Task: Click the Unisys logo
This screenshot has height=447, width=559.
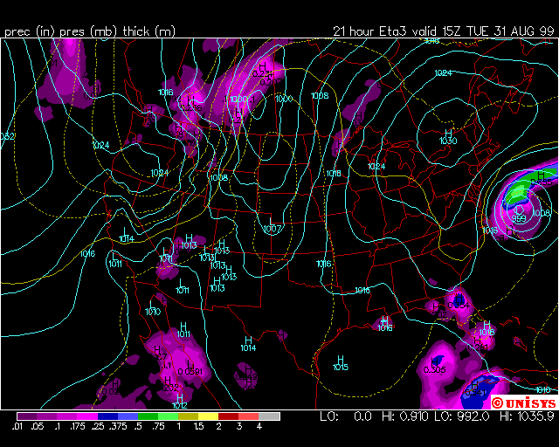Action: (x=522, y=402)
